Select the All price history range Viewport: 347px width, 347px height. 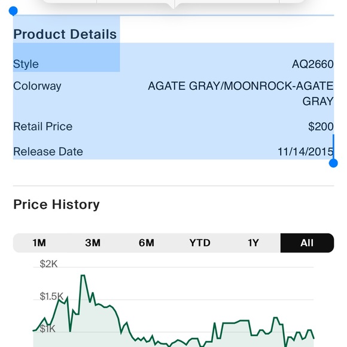click(x=307, y=243)
